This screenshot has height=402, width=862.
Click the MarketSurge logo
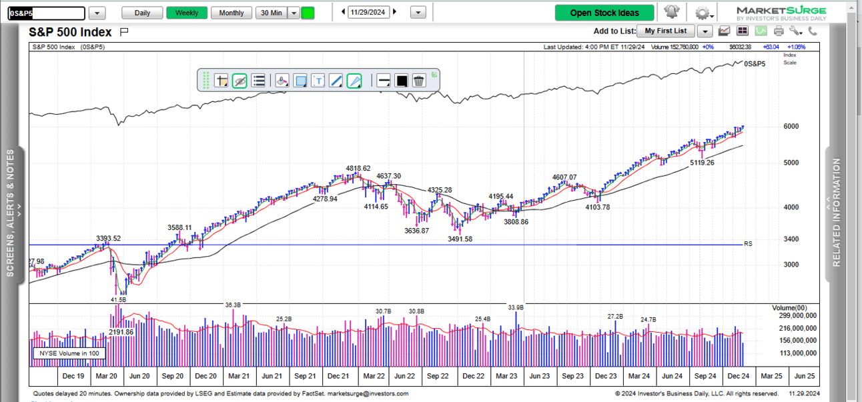781,13
